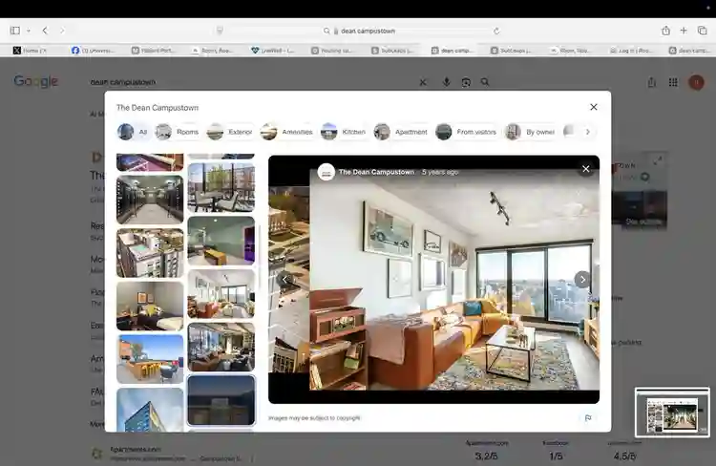Expand more filter chips with chevron
This screenshot has width=716, height=466.
[588, 132]
